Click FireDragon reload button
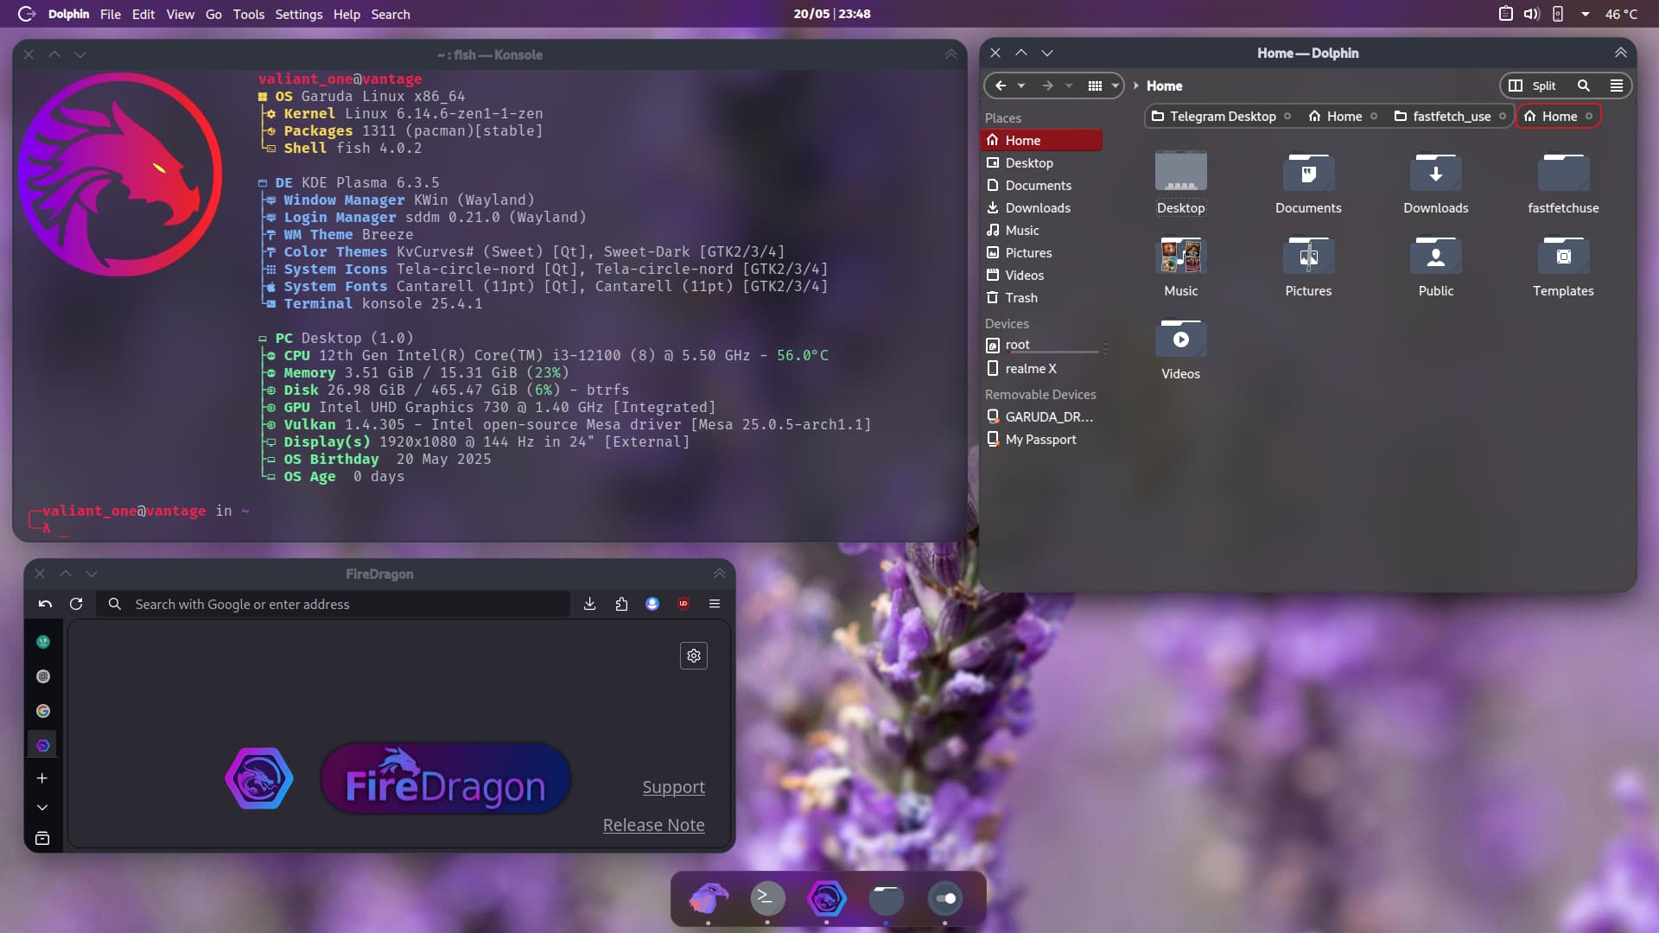 tap(76, 604)
